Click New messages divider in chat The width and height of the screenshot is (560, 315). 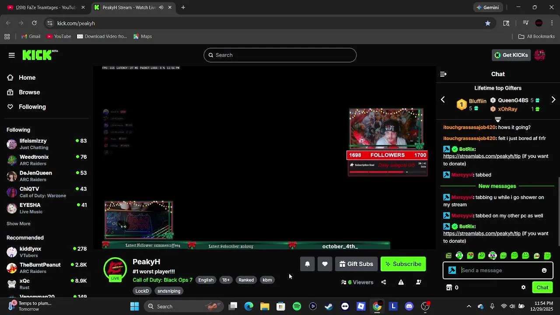click(497, 186)
